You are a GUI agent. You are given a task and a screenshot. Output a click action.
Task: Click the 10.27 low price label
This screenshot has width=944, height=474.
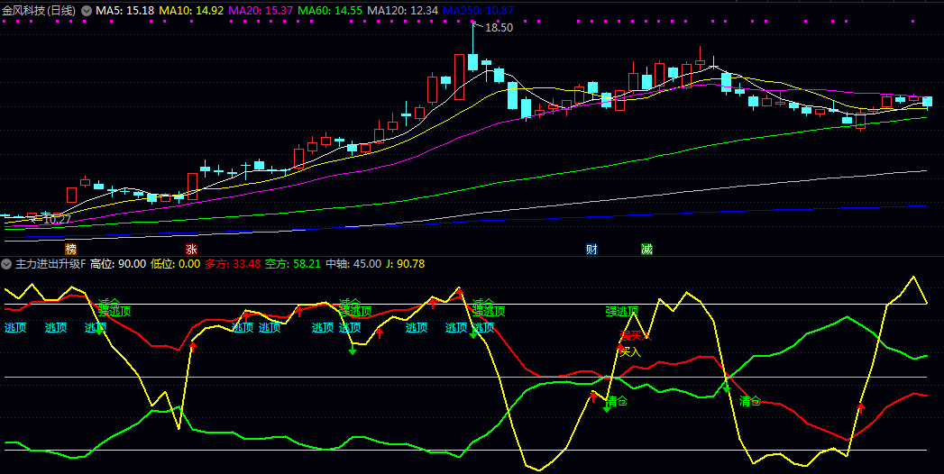57,220
